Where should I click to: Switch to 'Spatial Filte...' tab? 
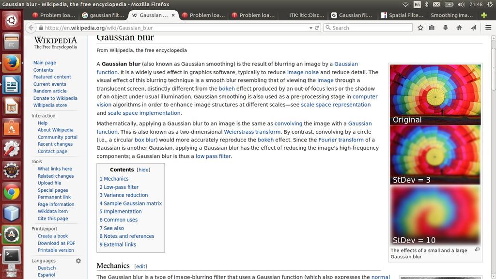pos(402,15)
